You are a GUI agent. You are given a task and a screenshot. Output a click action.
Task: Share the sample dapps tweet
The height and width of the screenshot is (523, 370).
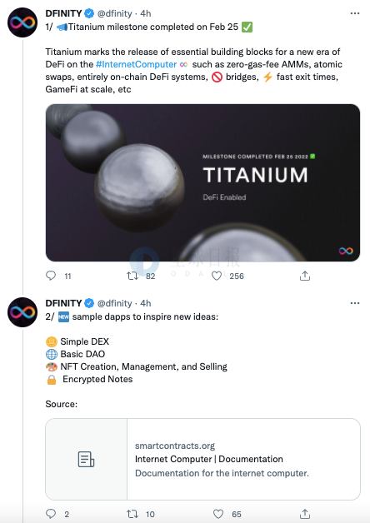point(305,514)
